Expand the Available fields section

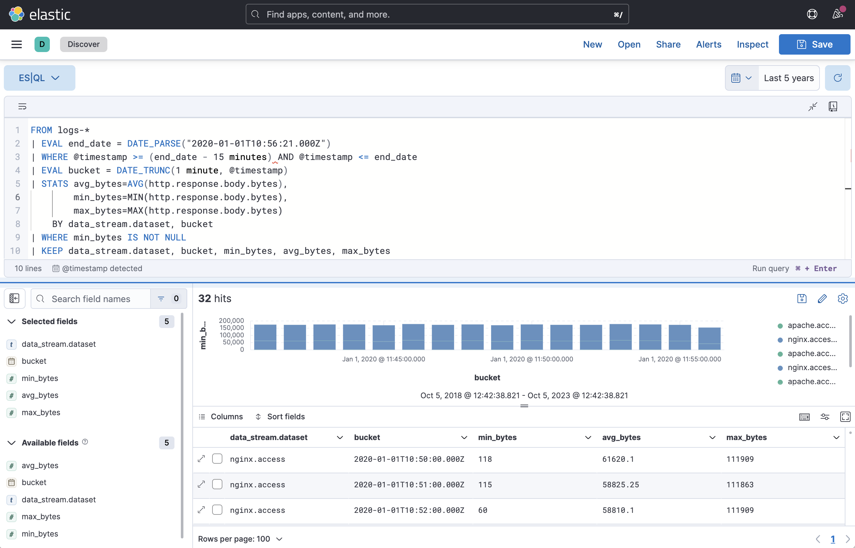[x=12, y=442]
